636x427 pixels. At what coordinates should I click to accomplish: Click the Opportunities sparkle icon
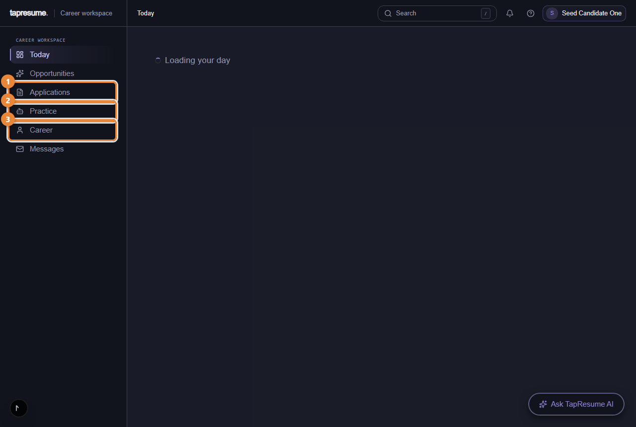tap(20, 73)
